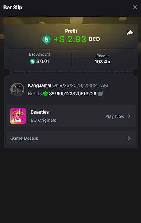Click the BCD coin icon beside profit
The height and width of the screenshot is (223, 141).
pyautogui.click(x=46, y=40)
